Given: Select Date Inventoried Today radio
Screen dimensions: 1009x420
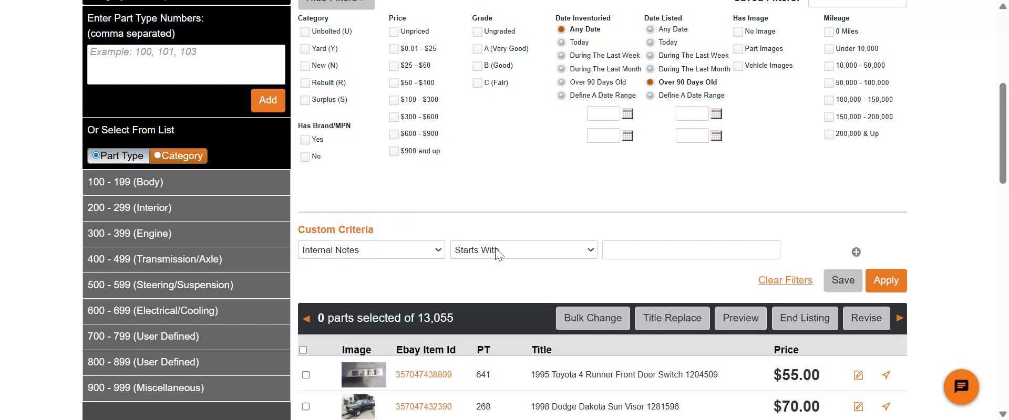Looking at the screenshot, I should pos(561,42).
